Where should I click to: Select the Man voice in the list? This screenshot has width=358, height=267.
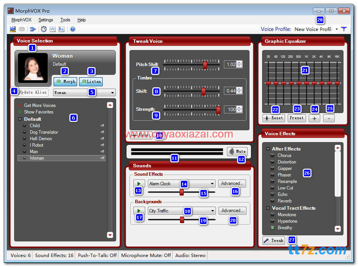[34, 152]
